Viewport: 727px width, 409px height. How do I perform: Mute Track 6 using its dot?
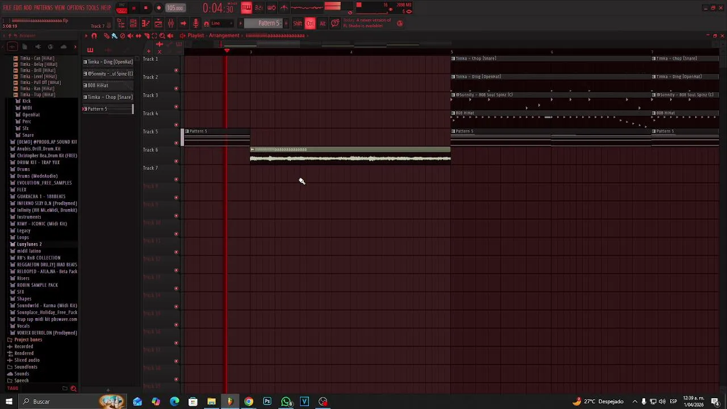coord(176,161)
